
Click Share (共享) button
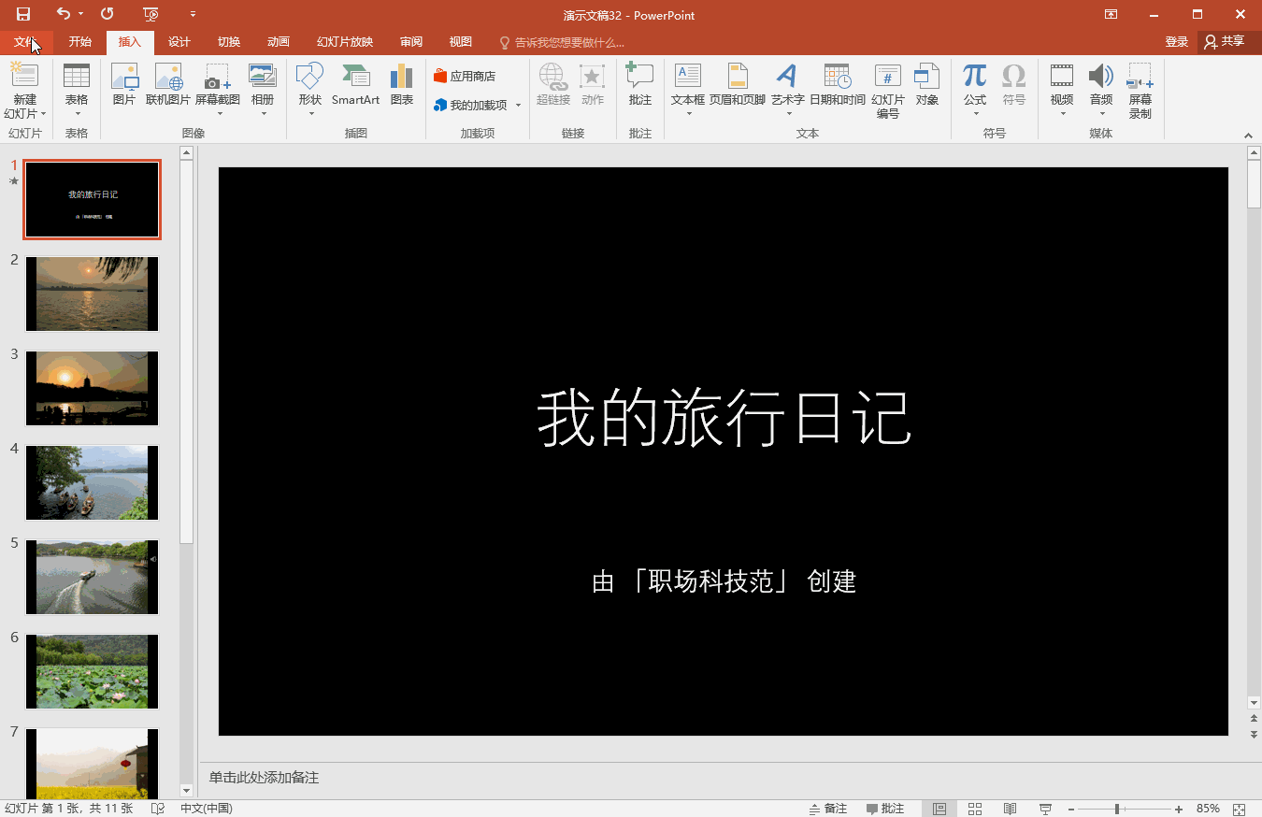point(1226,42)
